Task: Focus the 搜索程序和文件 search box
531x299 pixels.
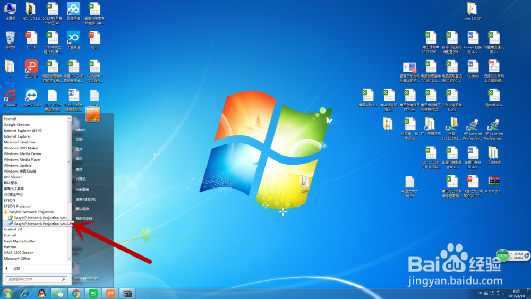Action: 36,279
